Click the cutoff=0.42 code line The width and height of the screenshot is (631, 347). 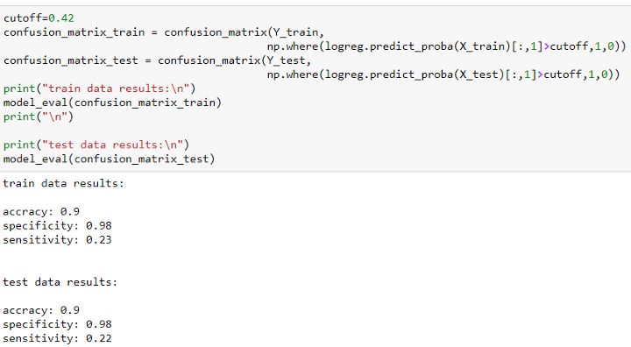[39, 18]
